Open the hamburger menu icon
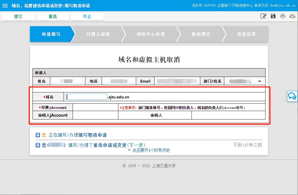 click(5, 6)
